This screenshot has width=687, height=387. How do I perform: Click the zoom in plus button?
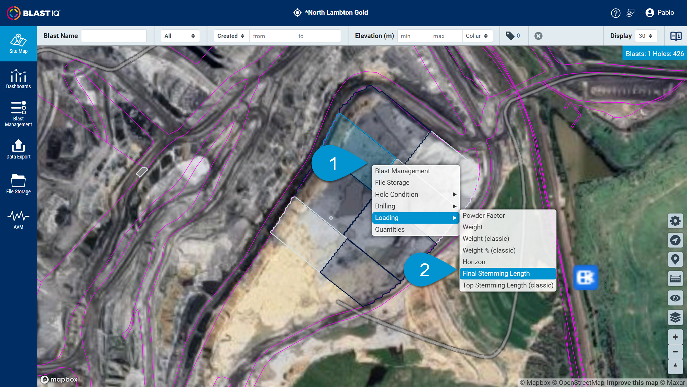(x=675, y=337)
